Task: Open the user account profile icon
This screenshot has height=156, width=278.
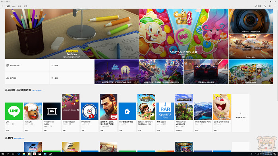Action: tap(265, 6)
